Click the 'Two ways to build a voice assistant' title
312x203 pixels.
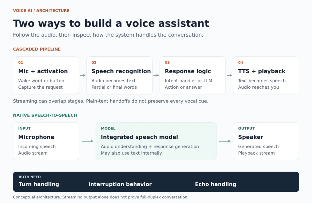point(111,23)
